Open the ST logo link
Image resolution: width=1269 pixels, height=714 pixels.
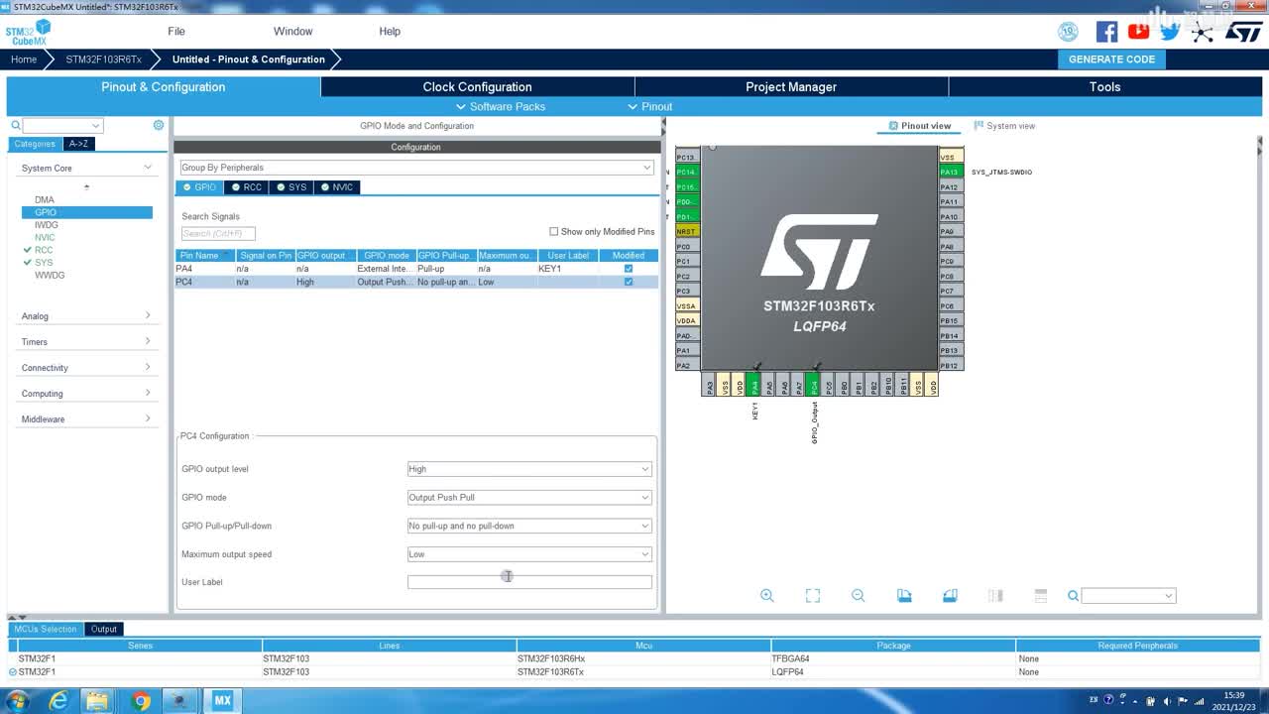click(1244, 32)
